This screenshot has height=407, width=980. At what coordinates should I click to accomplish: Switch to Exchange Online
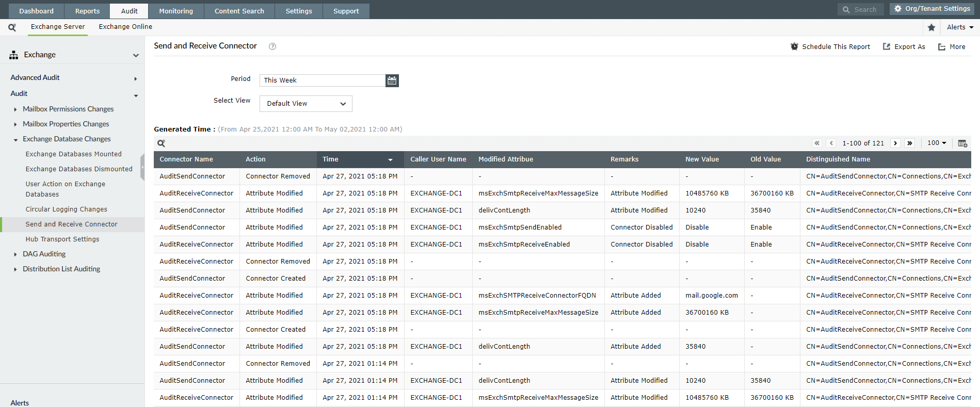(x=125, y=27)
